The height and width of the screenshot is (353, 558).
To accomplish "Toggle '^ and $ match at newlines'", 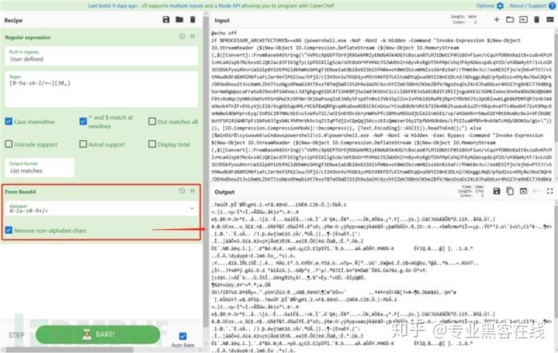I will (83, 121).
